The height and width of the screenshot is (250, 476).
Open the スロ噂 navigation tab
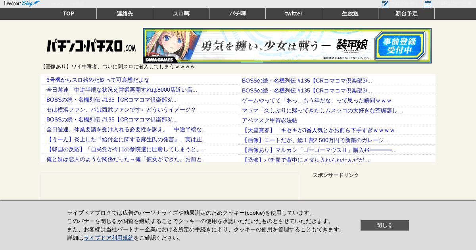pyautogui.click(x=181, y=14)
